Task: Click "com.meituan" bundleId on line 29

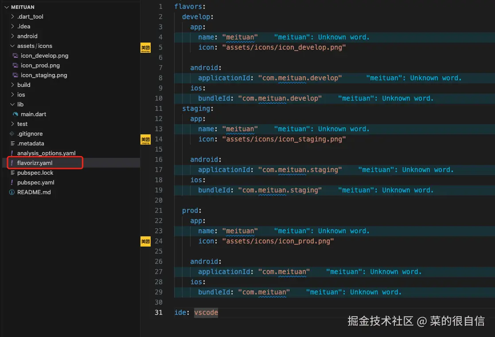Action: [264, 292]
